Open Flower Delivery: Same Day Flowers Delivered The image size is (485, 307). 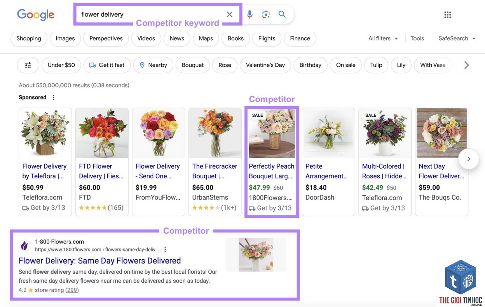99,260
